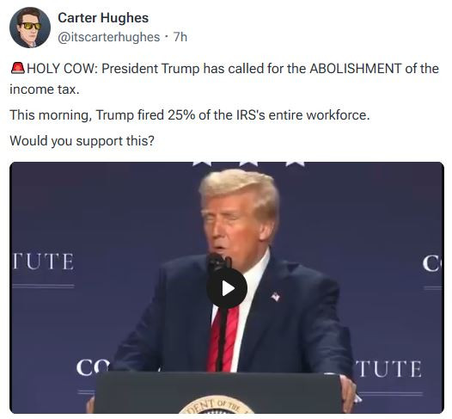452x419 pixels.
Task: Visit the @itscarterhughes handle link
Action: coord(108,37)
